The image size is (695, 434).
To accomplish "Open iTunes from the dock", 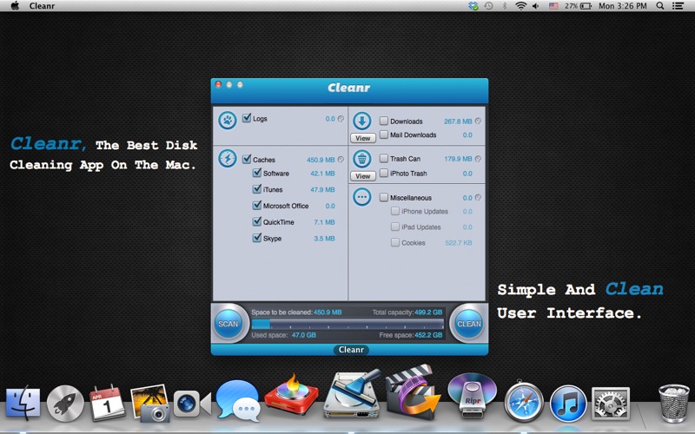I will click(568, 403).
